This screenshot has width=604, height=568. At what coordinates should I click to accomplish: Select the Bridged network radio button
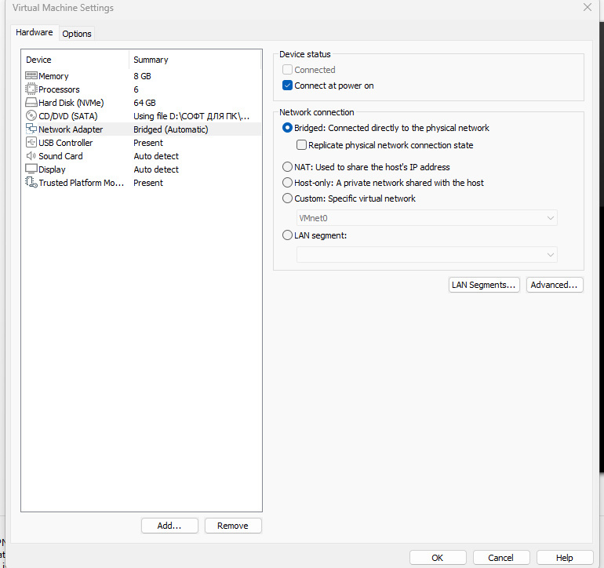287,128
